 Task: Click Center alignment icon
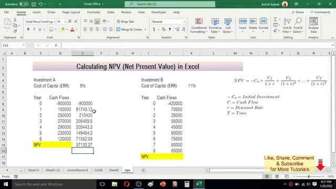91,29
